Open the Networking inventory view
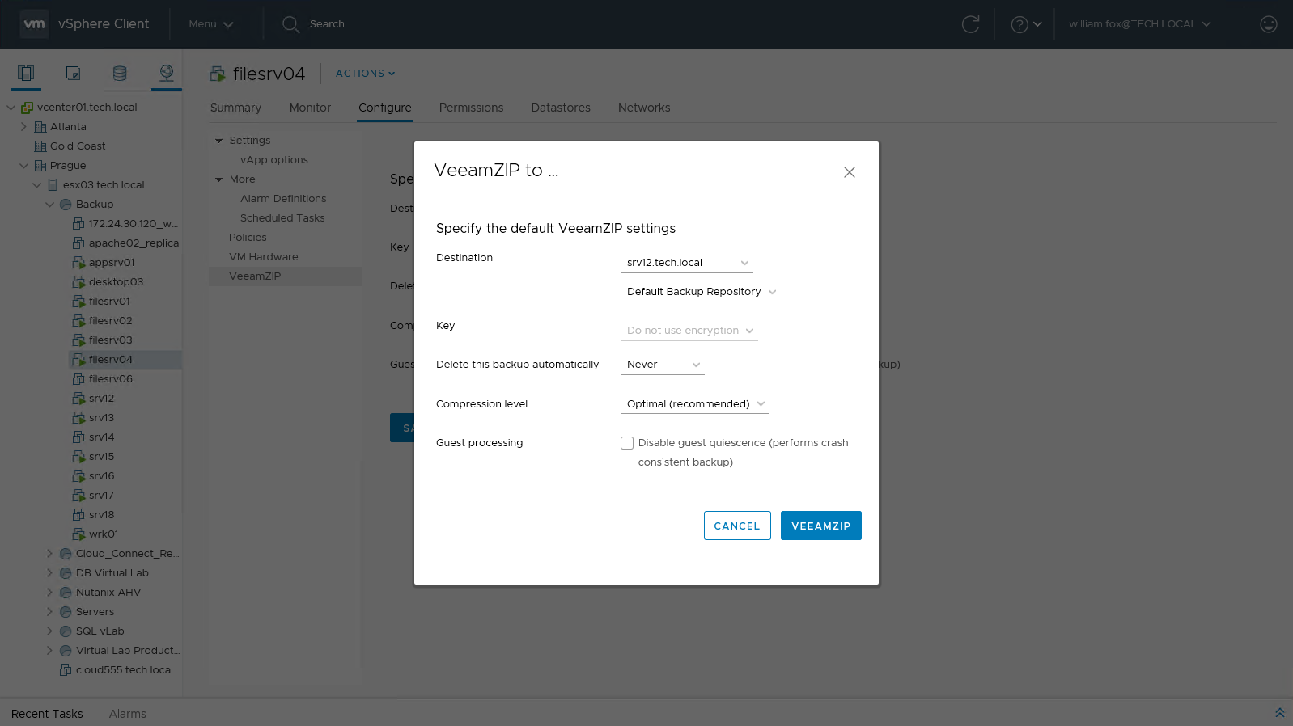This screenshot has width=1293, height=726. 167,74
